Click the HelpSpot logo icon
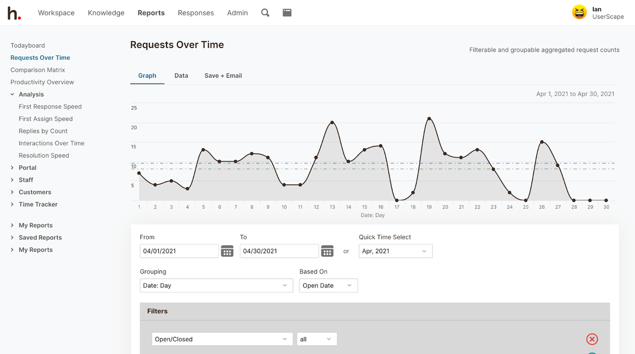 point(14,13)
